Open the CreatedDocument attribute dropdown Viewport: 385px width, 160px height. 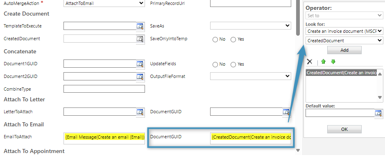(x=344, y=41)
